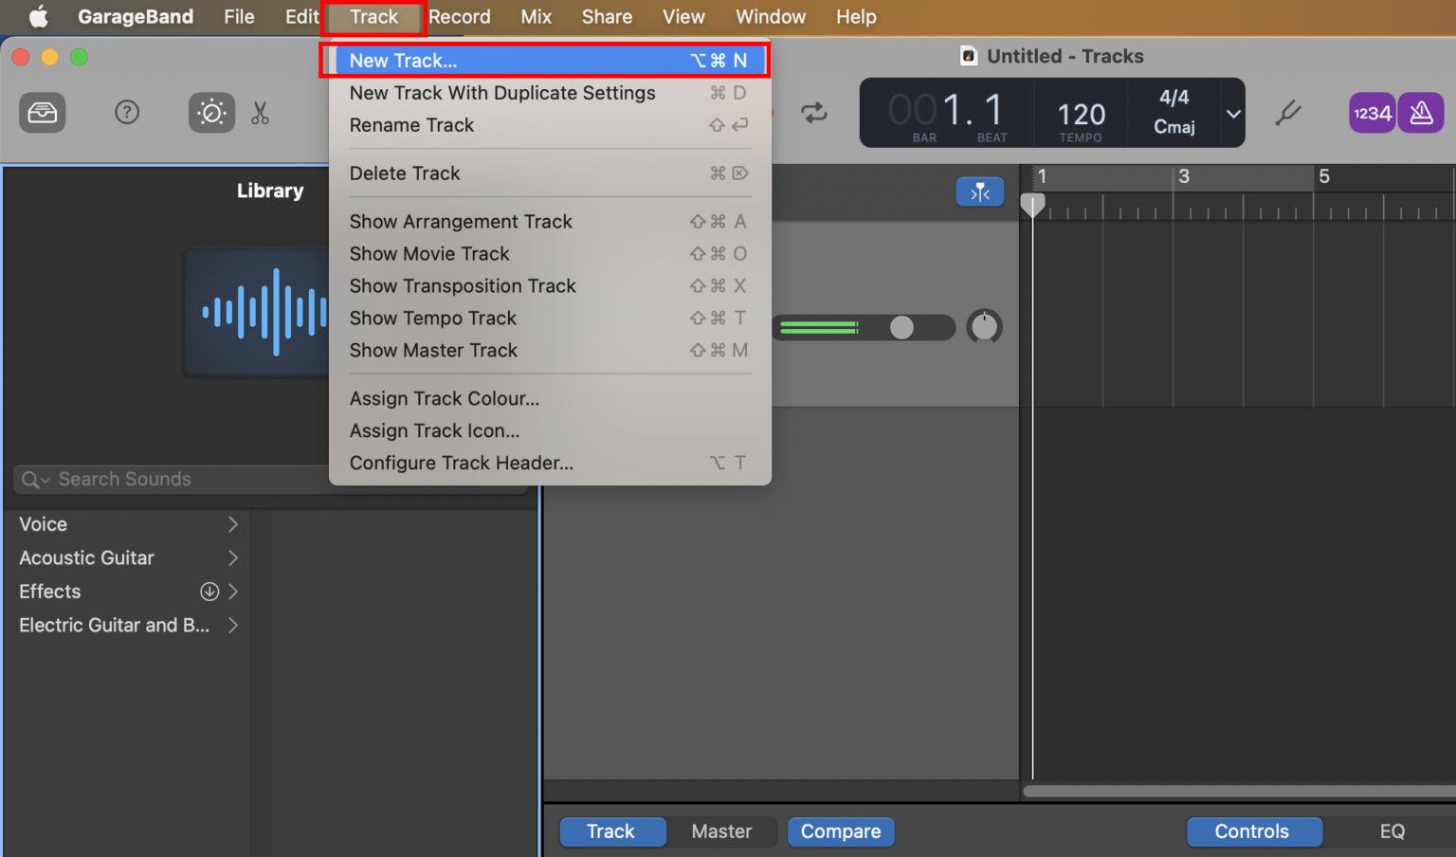Download Effects sounds arrow icon
The height and width of the screenshot is (857, 1456).
[x=209, y=592]
